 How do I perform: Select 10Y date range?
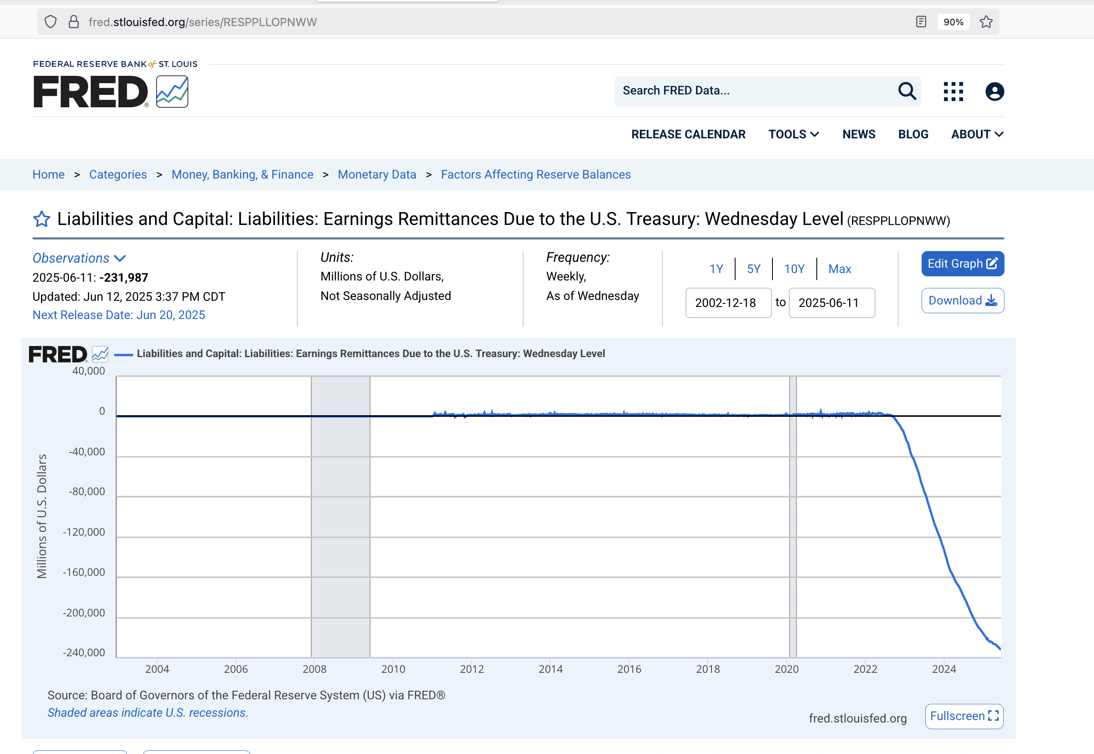(794, 269)
